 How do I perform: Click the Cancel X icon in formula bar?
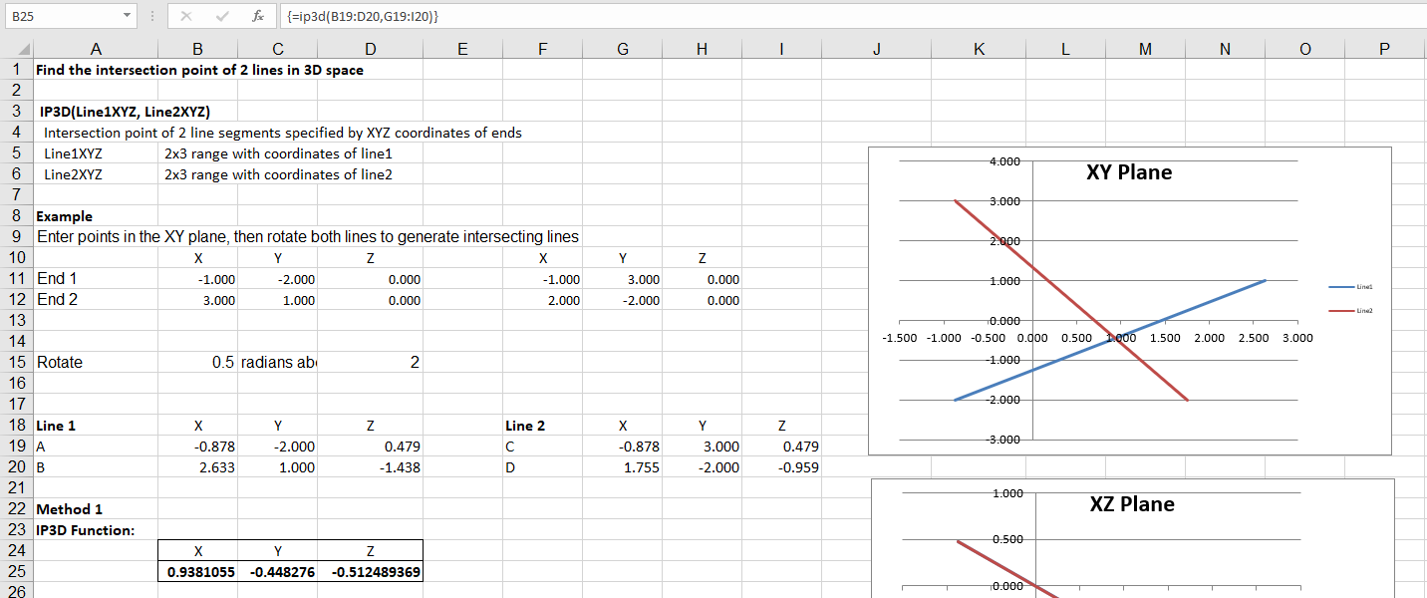click(x=187, y=16)
